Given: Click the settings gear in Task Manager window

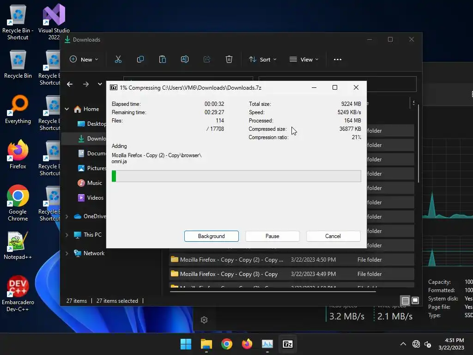Looking at the screenshot, I should click(204, 320).
